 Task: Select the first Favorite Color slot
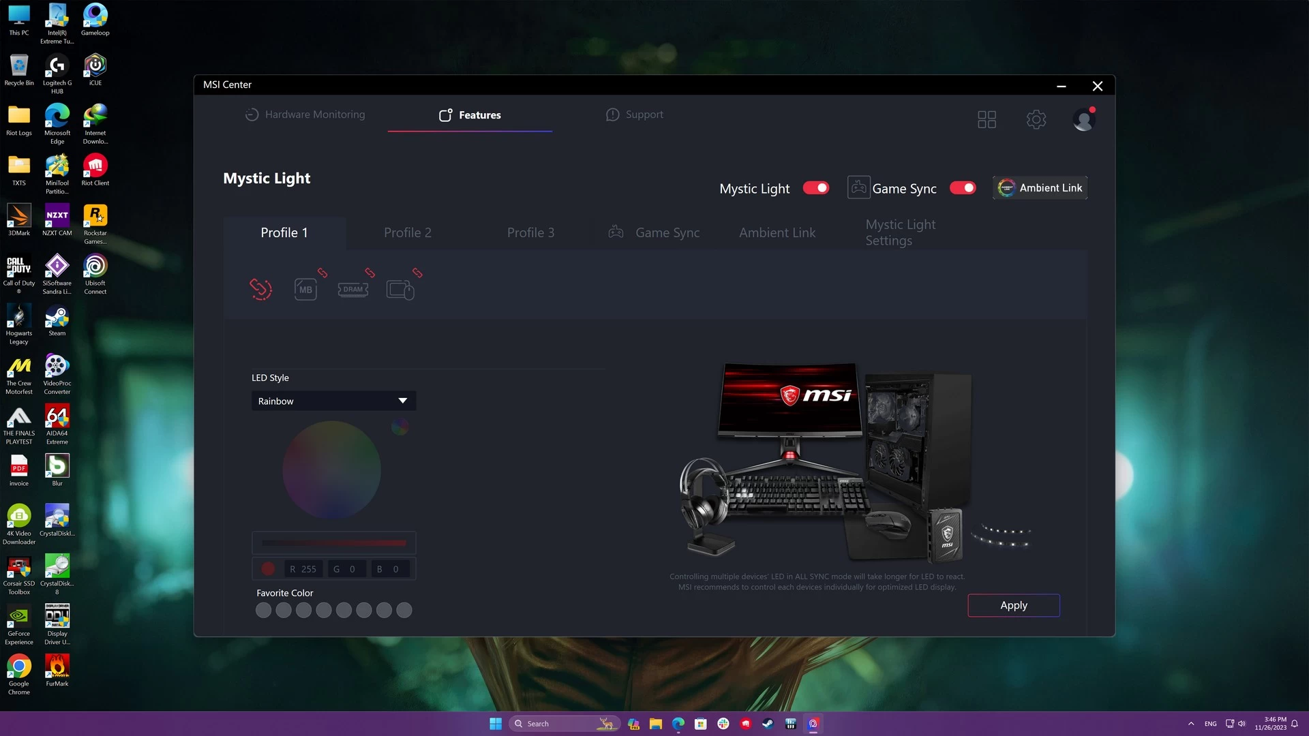(263, 611)
